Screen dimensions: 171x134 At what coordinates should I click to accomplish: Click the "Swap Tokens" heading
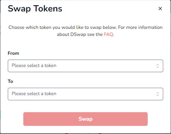[x=35, y=9]
